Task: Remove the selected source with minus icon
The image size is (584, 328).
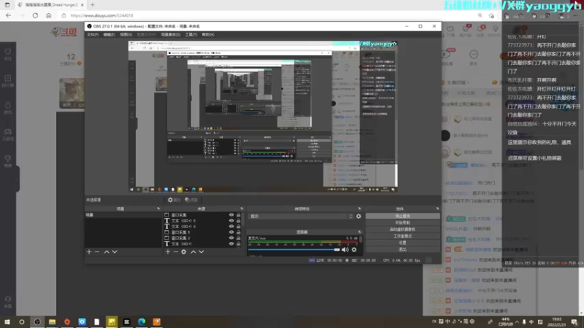Action: click(175, 251)
